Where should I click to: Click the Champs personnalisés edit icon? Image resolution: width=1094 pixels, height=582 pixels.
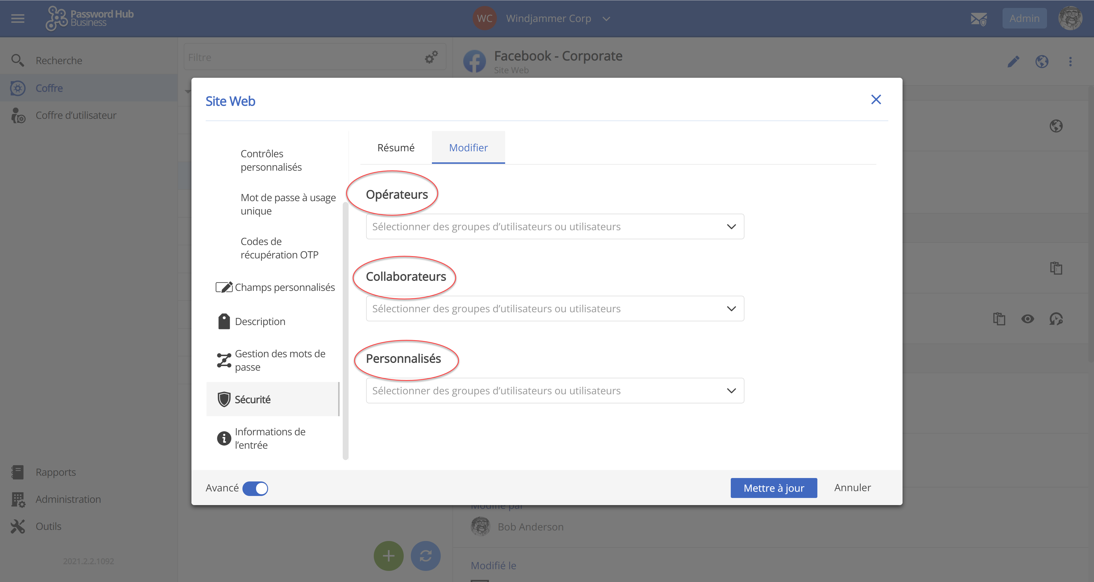pos(224,287)
